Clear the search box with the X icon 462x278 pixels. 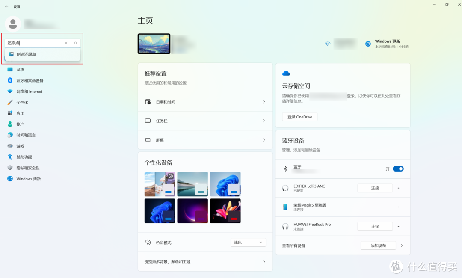(x=66, y=43)
